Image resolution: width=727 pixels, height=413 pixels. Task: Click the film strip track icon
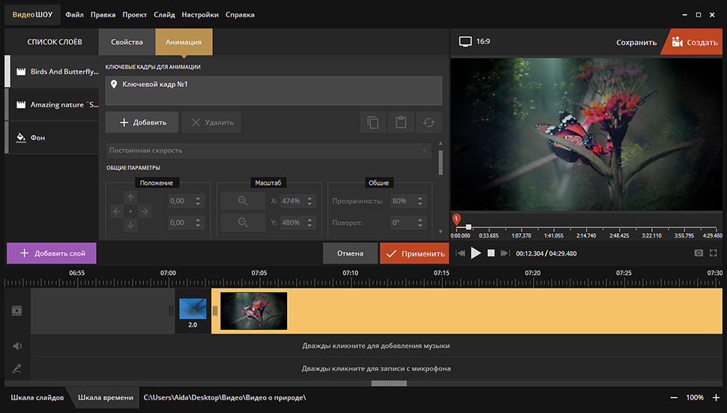[x=16, y=310]
